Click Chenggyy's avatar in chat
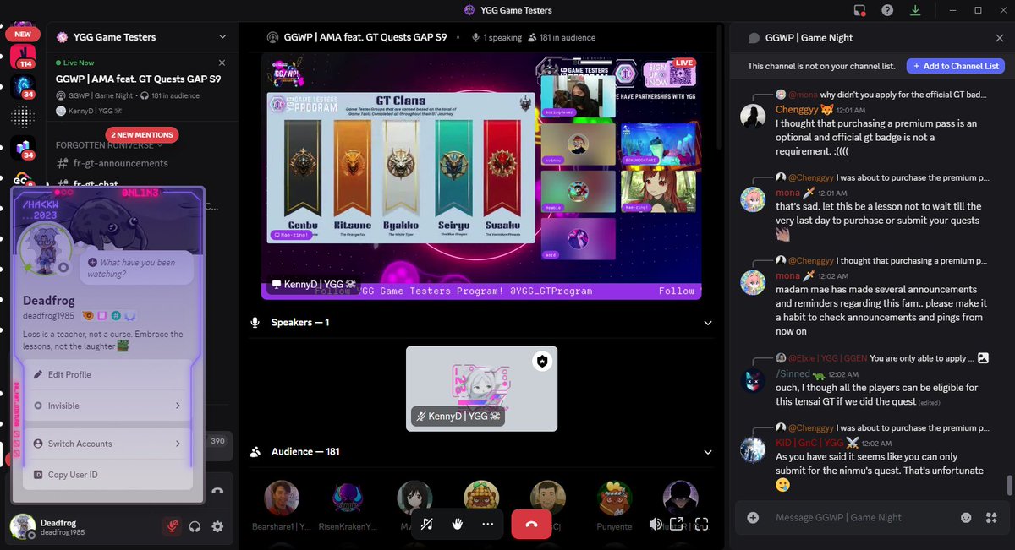 point(753,116)
